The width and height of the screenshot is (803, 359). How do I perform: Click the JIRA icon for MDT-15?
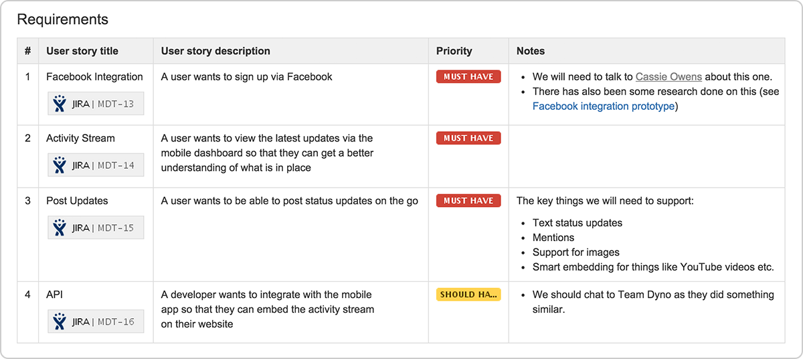click(x=60, y=228)
